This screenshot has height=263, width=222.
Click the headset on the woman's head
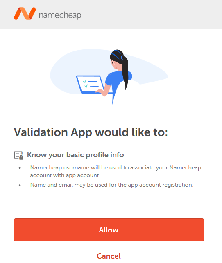[x=118, y=54]
